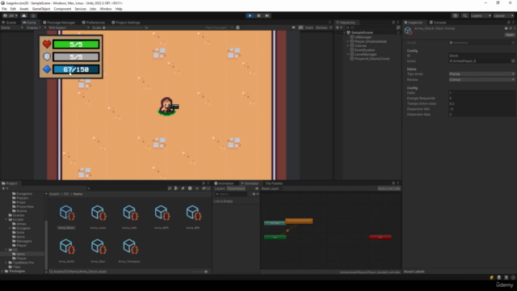Open the cloud services icon
The image size is (517, 291).
point(24,15)
